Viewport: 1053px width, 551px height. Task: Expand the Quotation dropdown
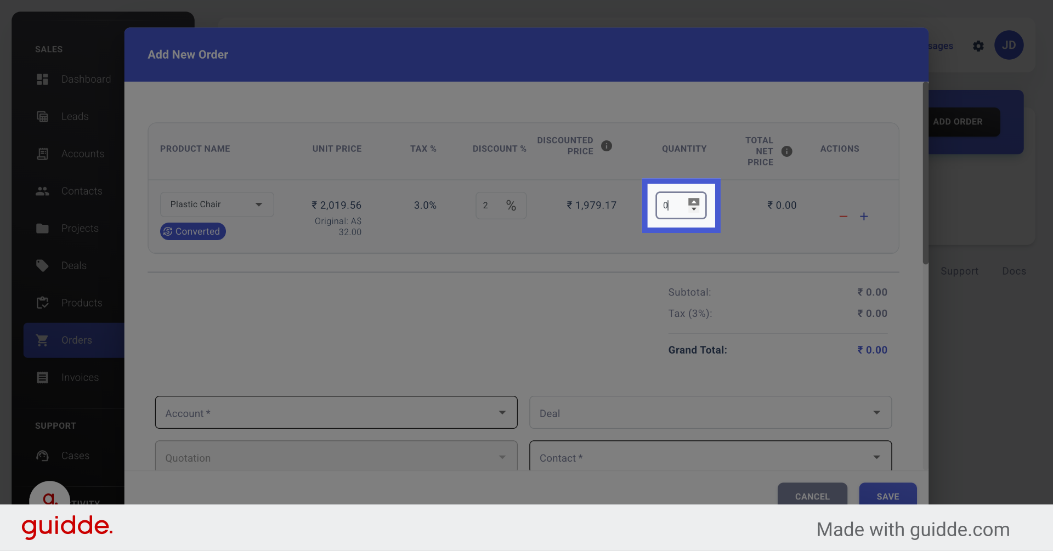tap(336, 456)
